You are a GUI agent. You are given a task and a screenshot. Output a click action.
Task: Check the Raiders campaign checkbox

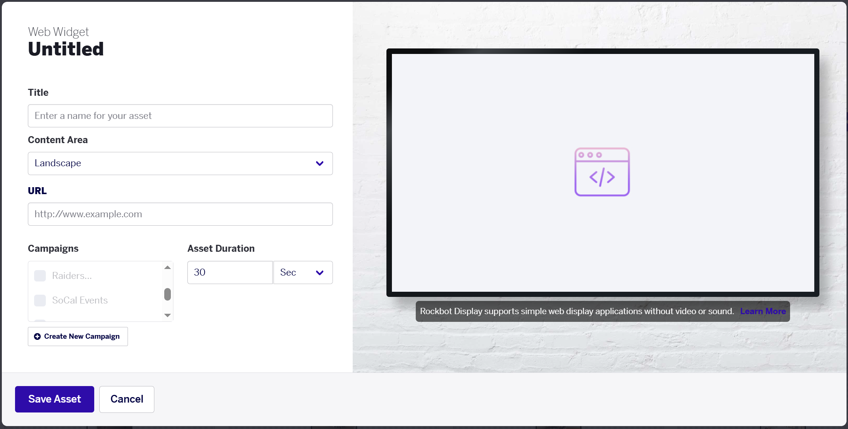tap(40, 276)
